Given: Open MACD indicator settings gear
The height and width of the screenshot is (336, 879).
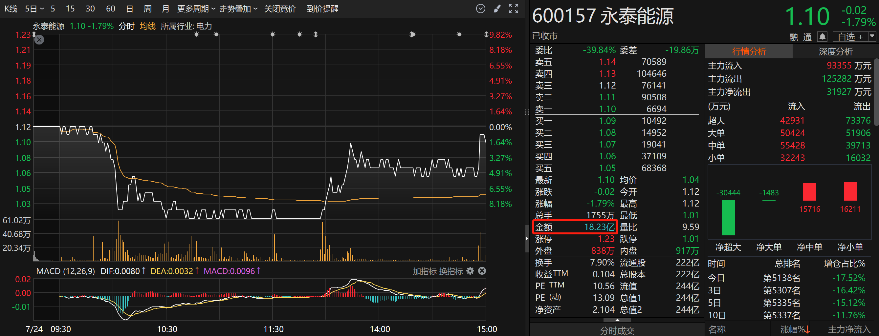Looking at the screenshot, I should 470,271.
